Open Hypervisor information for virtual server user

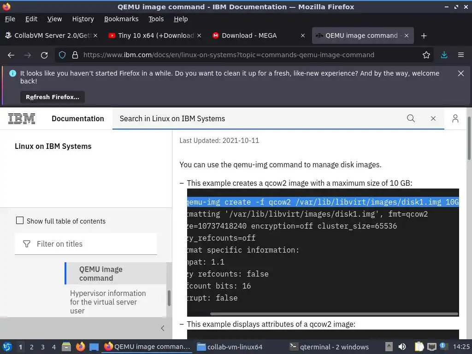tap(108, 302)
